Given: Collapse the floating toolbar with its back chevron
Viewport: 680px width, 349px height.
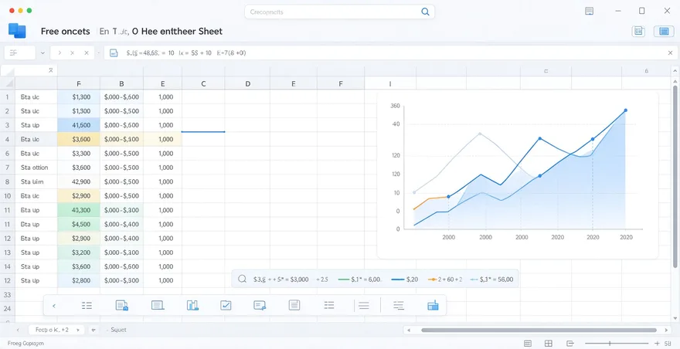Looking at the screenshot, I should (54, 306).
